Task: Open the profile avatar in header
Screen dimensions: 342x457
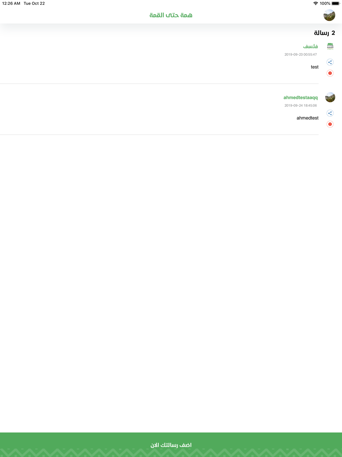Action: [x=329, y=15]
